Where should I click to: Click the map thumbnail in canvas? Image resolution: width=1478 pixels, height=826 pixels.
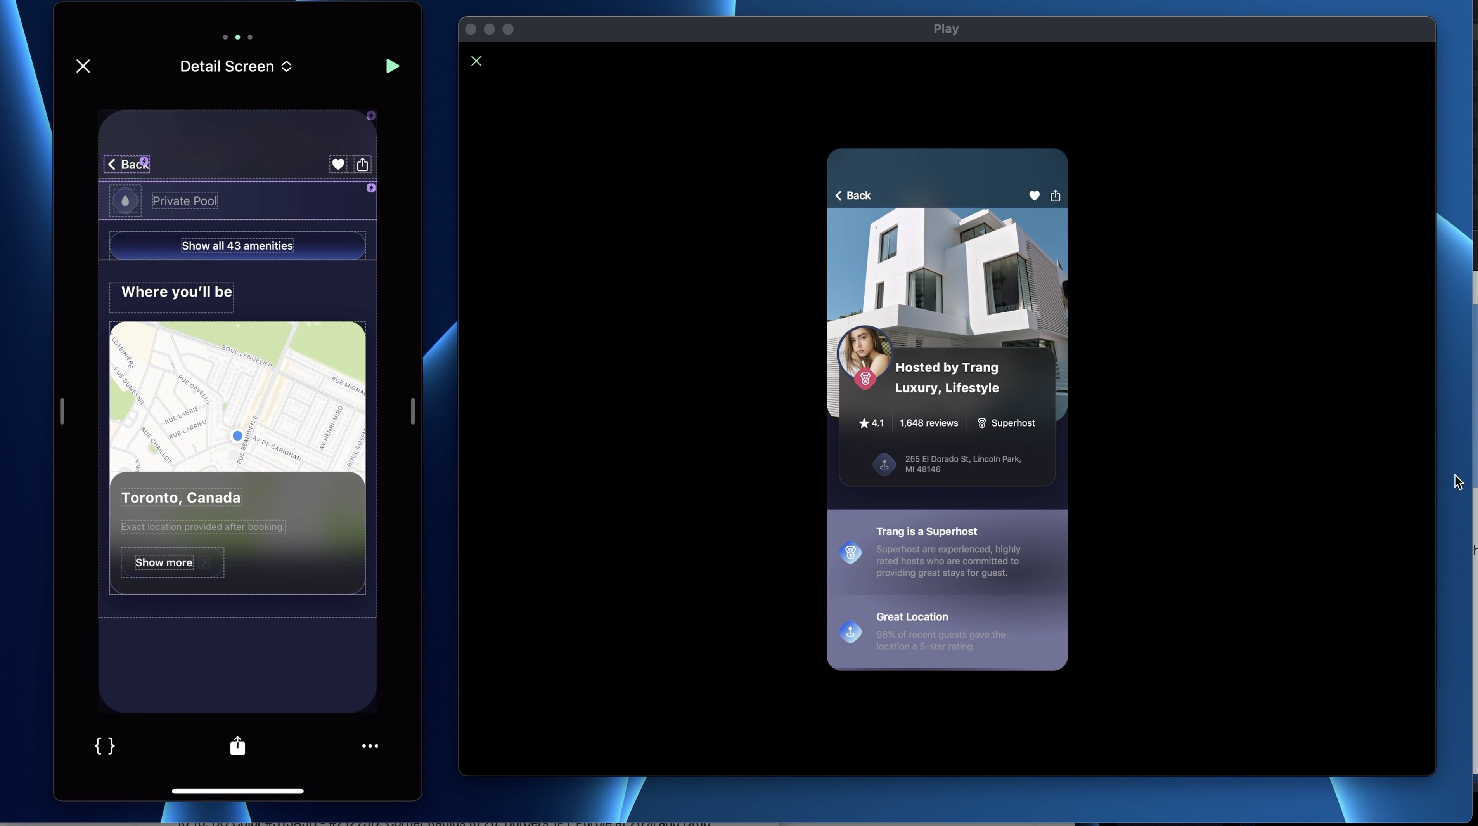pos(237,396)
